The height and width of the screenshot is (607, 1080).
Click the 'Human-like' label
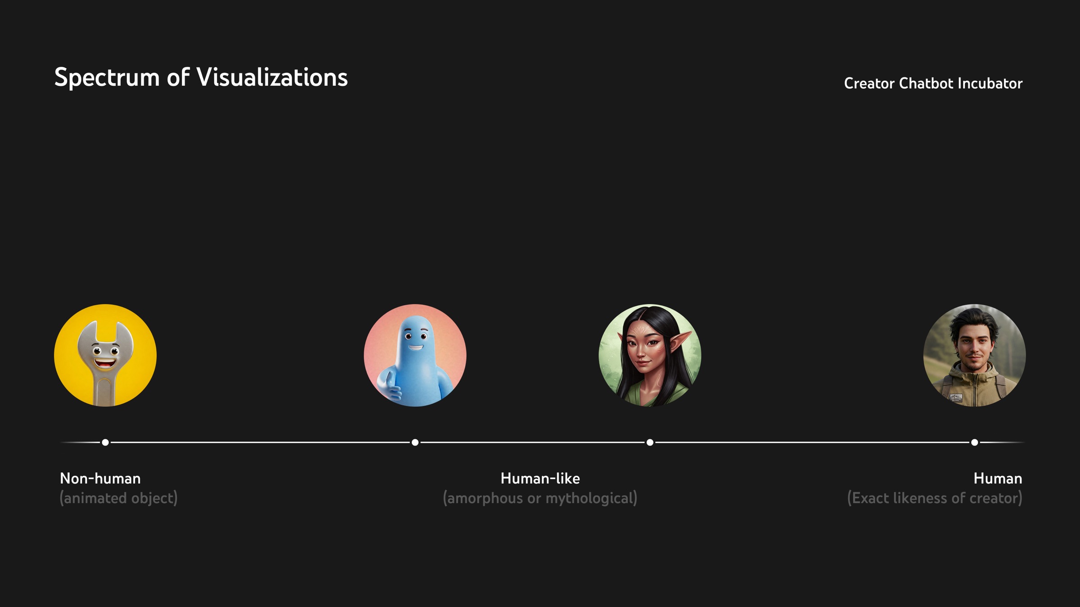[540, 478]
